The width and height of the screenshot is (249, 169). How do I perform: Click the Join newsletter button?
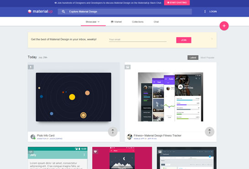click(184, 40)
